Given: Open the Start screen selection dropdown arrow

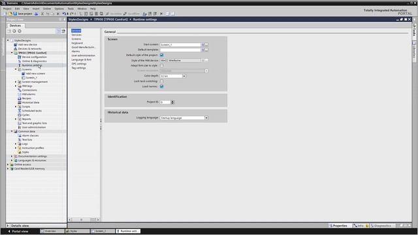Looking at the screenshot, I should [x=202, y=45].
